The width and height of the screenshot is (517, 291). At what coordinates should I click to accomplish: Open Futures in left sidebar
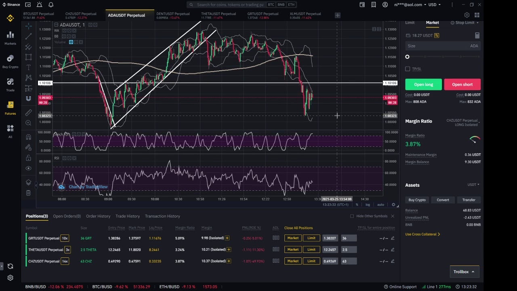point(10,108)
